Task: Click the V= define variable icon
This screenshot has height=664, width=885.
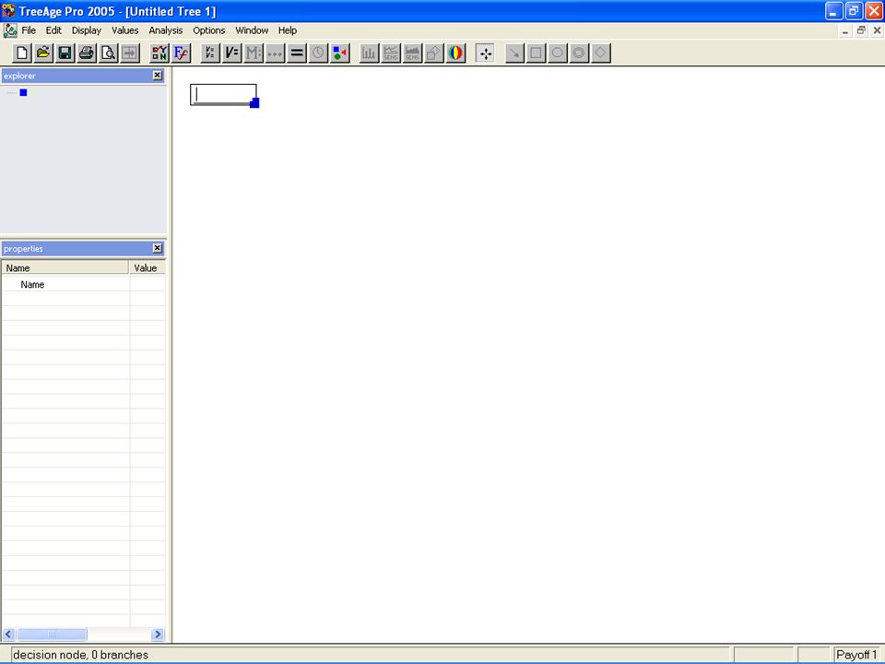Action: point(232,53)
